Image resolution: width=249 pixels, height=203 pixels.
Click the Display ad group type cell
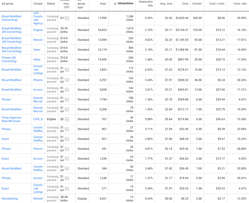click(82, 198)
